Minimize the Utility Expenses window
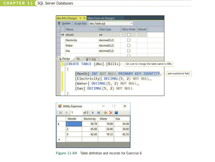 point(103,106)
